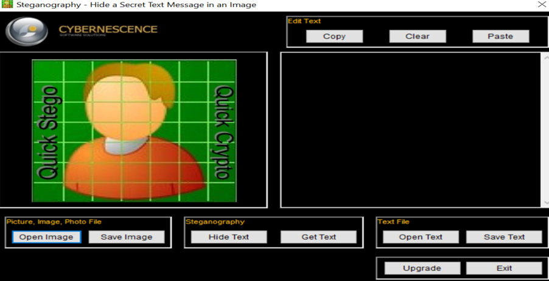This screenshot has height=281, width=549.
Task: Click the Upgrade button
Action: [421, 268]
